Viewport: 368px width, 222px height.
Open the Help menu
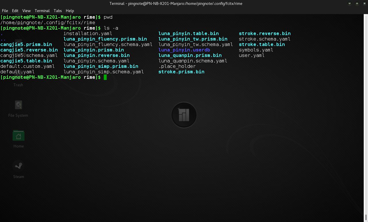coord(70,11)
